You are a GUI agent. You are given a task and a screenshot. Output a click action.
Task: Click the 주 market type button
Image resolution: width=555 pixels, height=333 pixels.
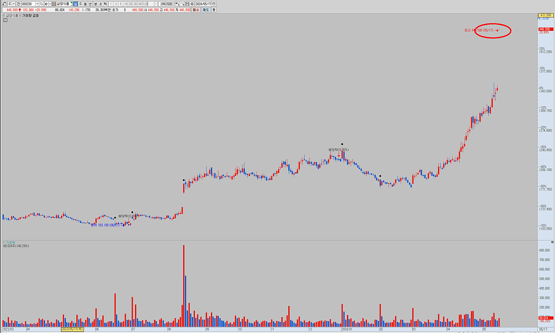[10, 4]
